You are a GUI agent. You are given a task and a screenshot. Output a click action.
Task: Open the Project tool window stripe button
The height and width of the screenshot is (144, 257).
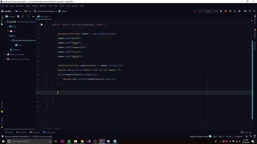pyautogui.click(x=2, y=20)
